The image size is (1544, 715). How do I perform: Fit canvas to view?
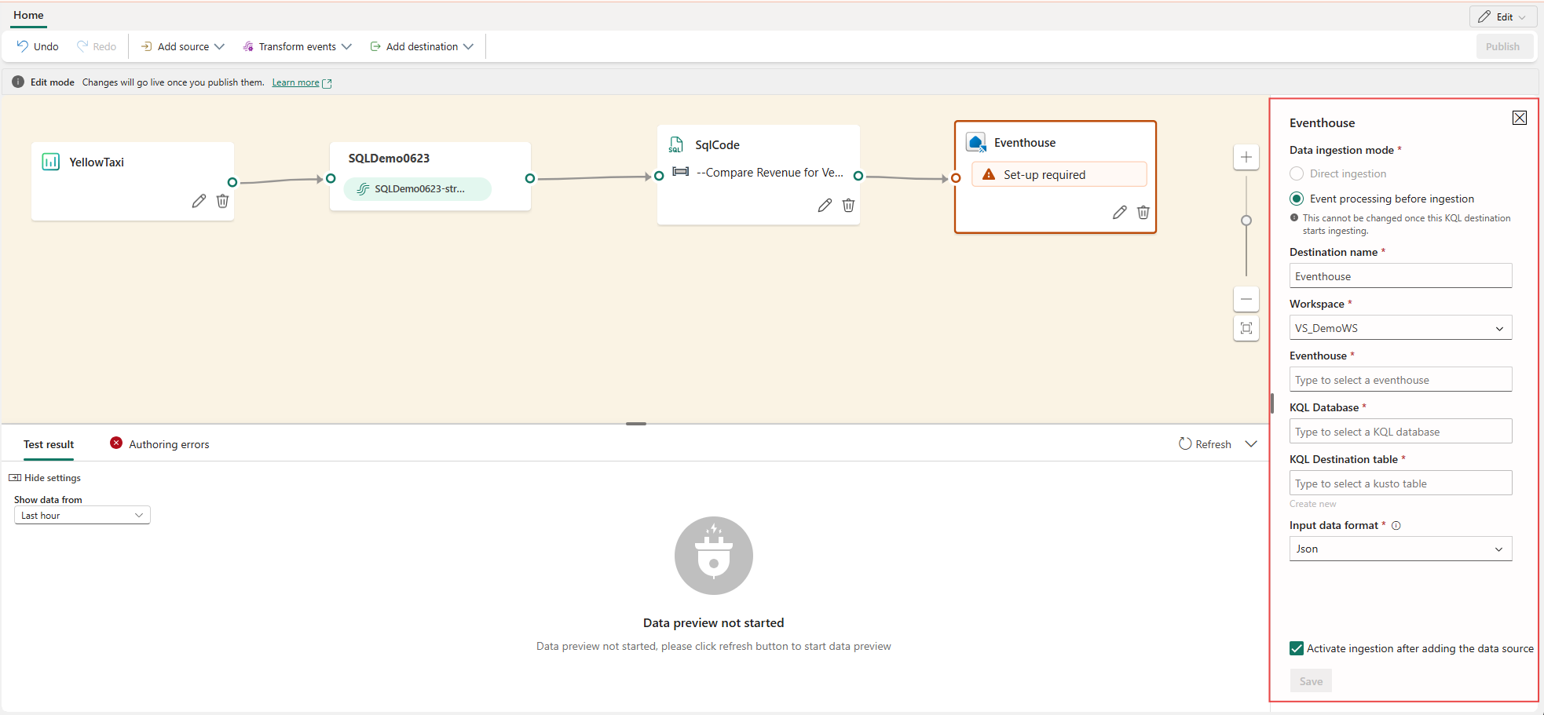pos(1246,328)
